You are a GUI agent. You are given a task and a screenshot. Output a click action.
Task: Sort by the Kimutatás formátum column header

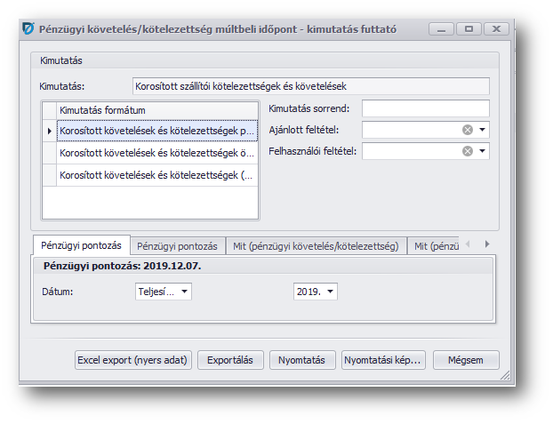click(x=157, y=109)
